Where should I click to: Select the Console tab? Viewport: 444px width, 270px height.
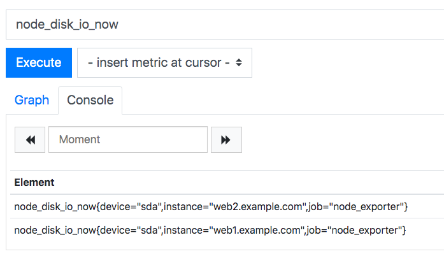pyautogui.click(x=90, y=100)
